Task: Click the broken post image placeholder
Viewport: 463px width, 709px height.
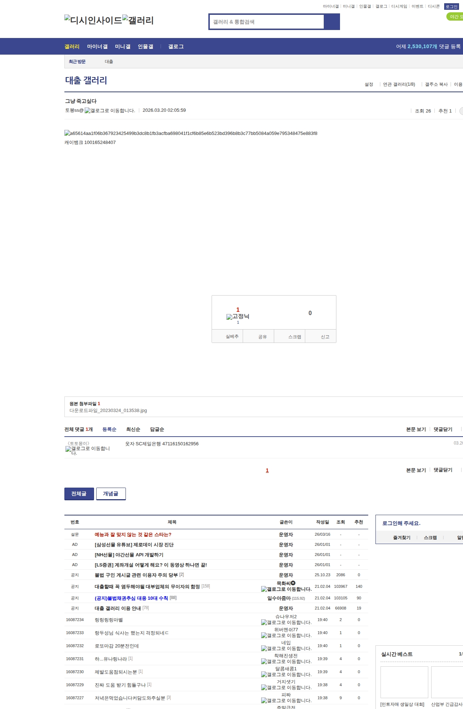Action: (191, 133)
